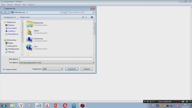Open the Правка menu in Notepad
The width and height of the screenshot is (192, 108).
tap(10, 4)
